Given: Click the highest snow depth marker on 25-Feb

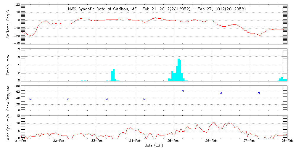Looking at the screenshot, I should coord(183,91).
